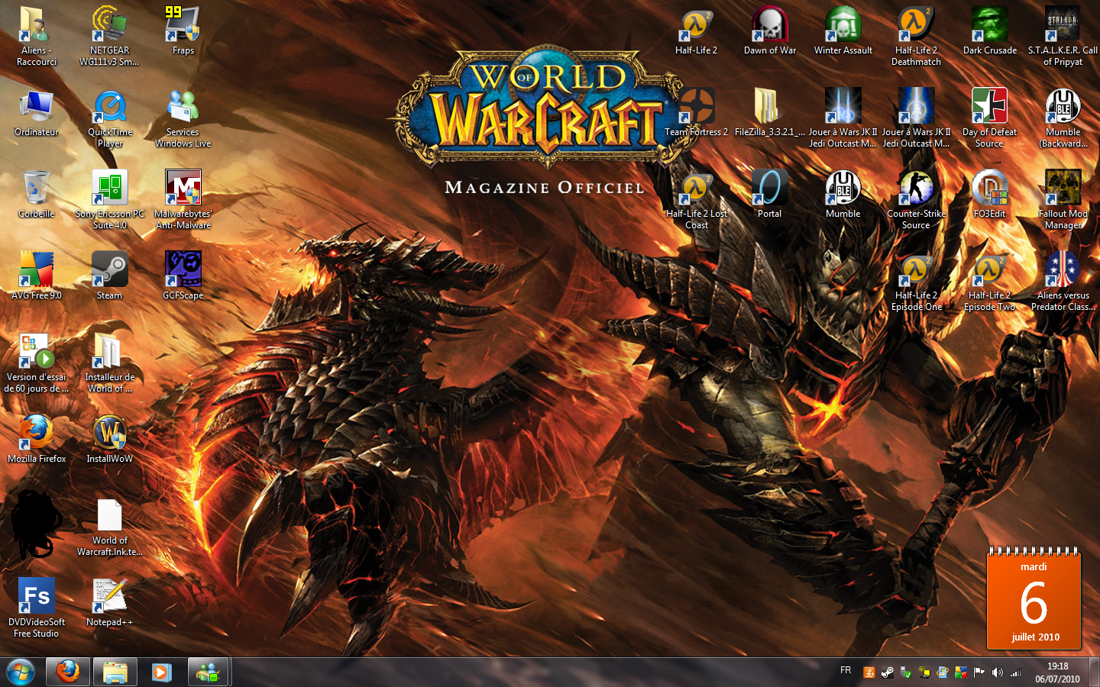Click the orange calendar gadget
1100x687 pixels.
[1034, 599]
